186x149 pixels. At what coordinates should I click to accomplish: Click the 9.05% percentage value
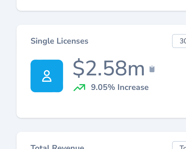tap(103, 87)
